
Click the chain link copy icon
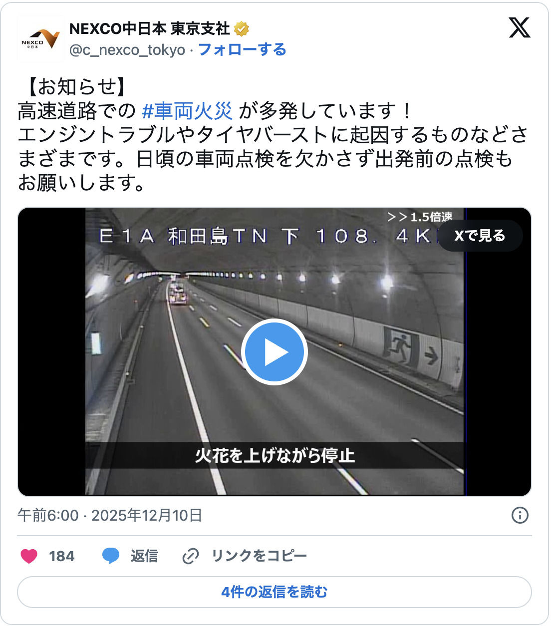[191, 556]
